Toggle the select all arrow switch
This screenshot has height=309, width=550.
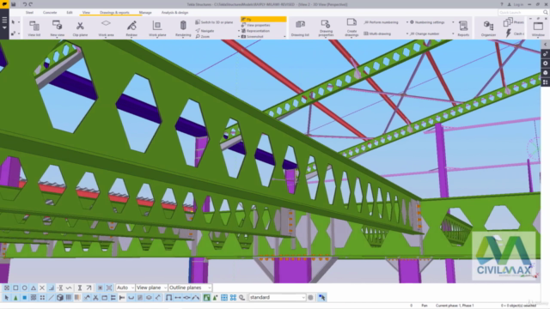(7, 298)
